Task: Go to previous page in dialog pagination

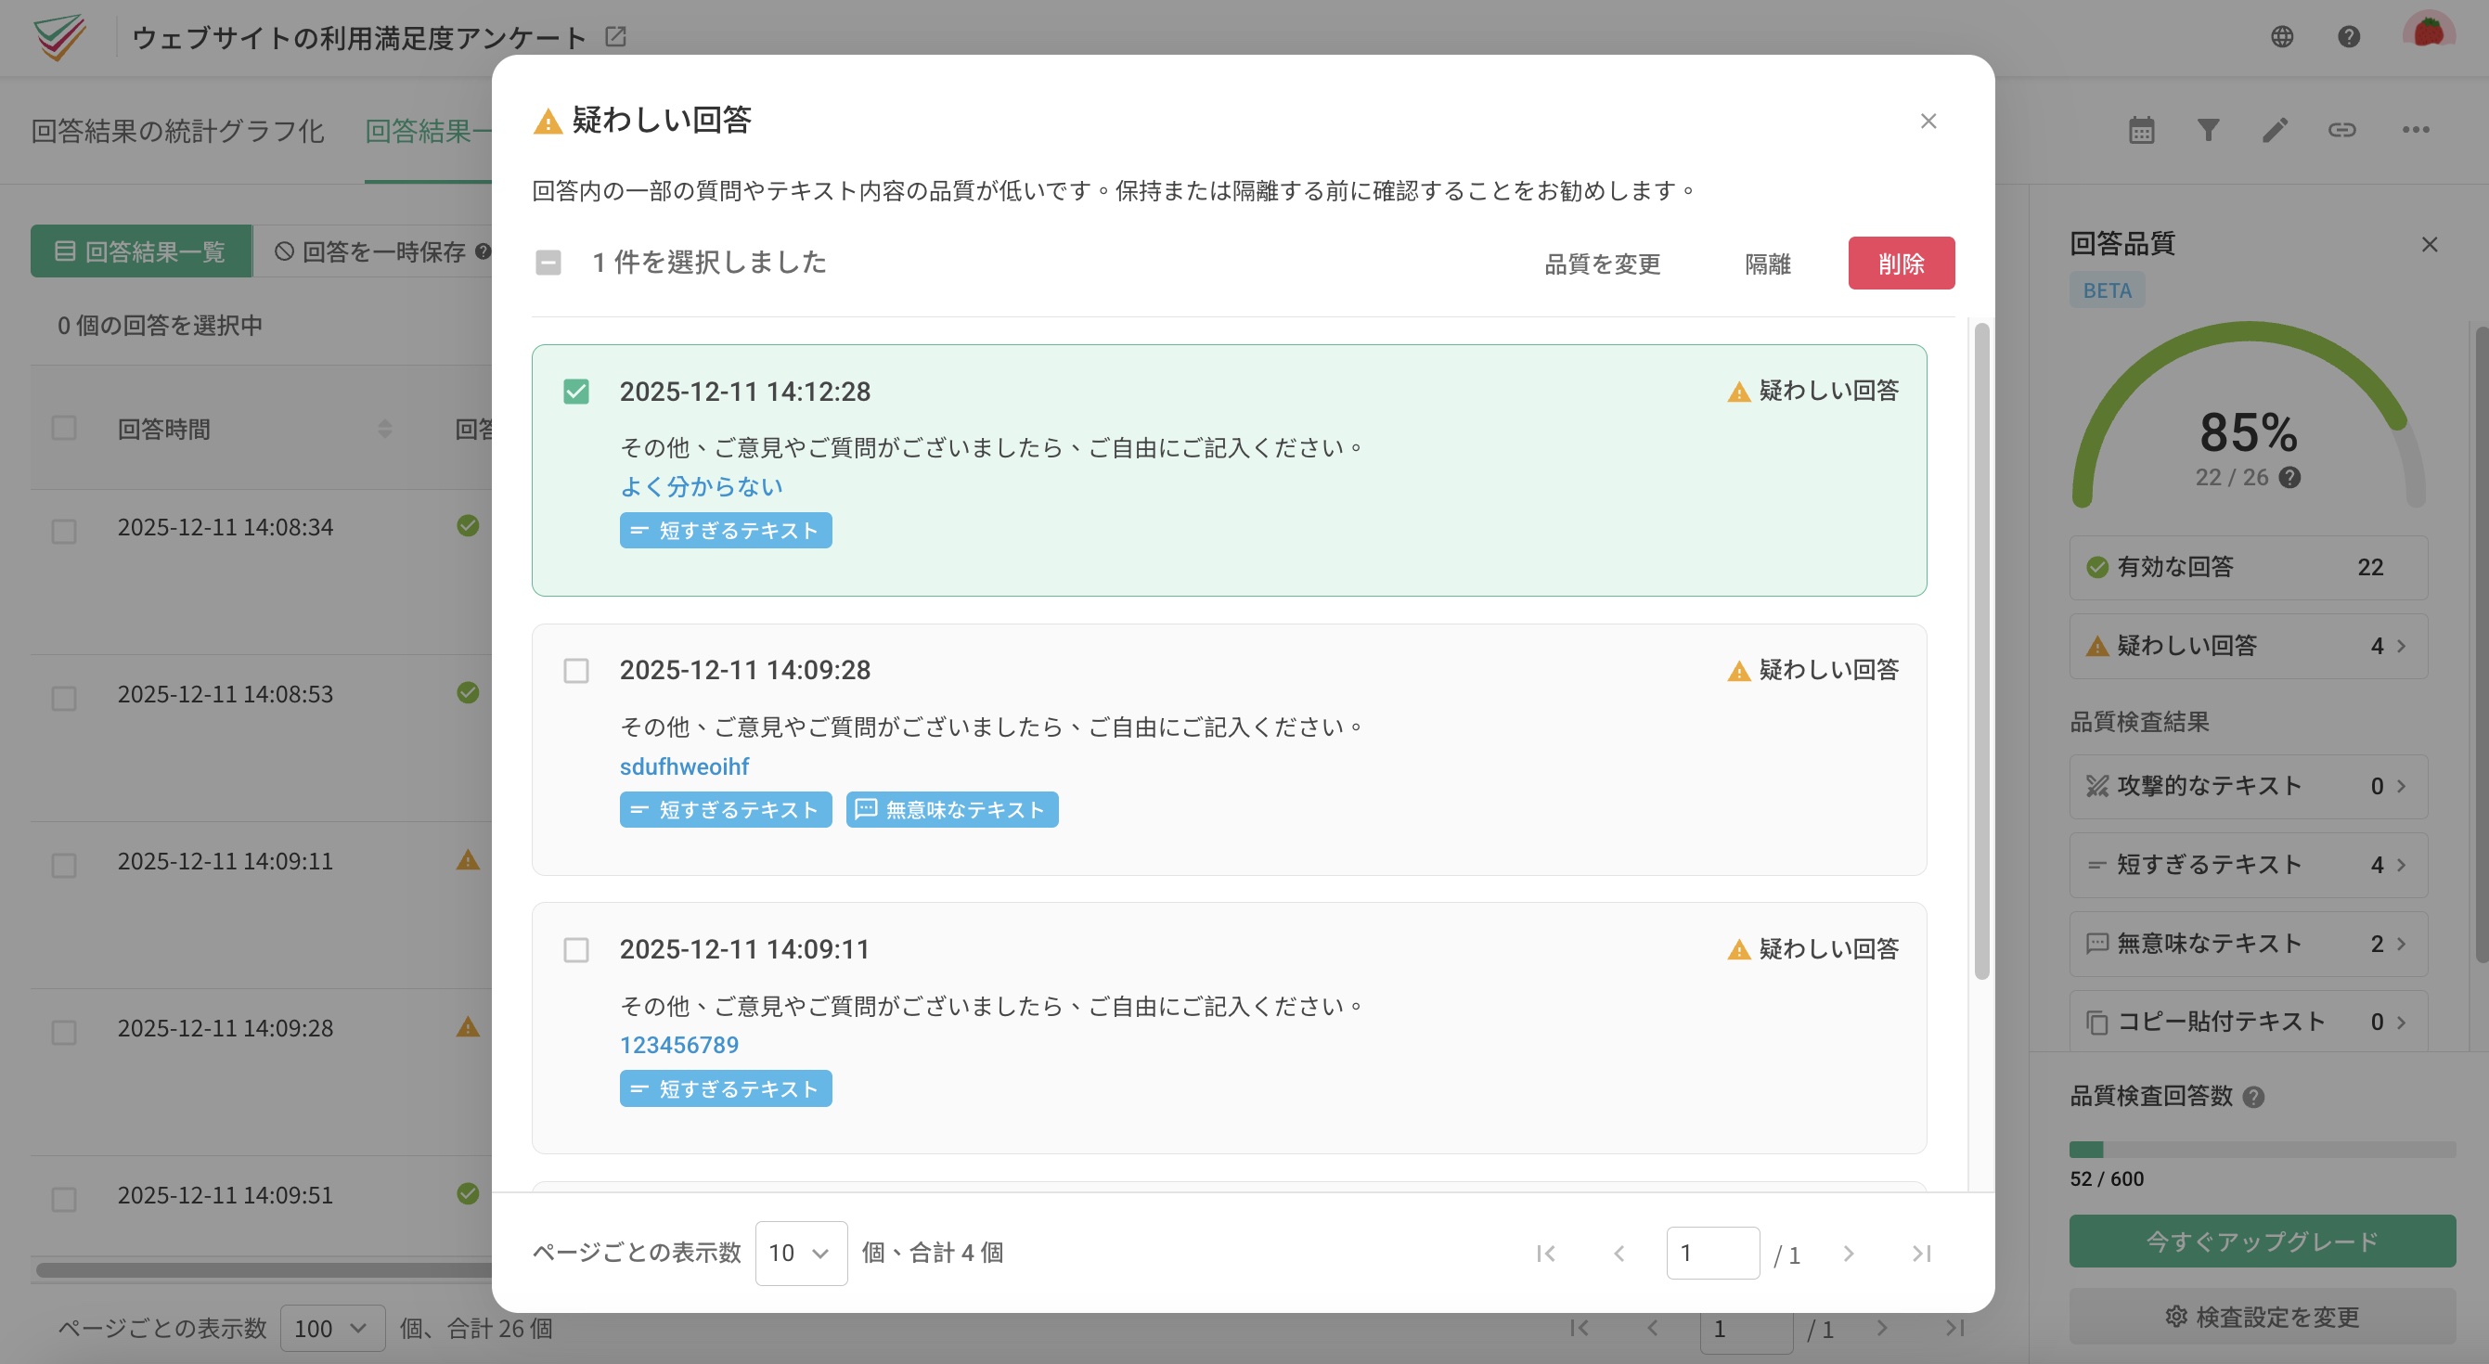Action: [x=1618, y=1253]
